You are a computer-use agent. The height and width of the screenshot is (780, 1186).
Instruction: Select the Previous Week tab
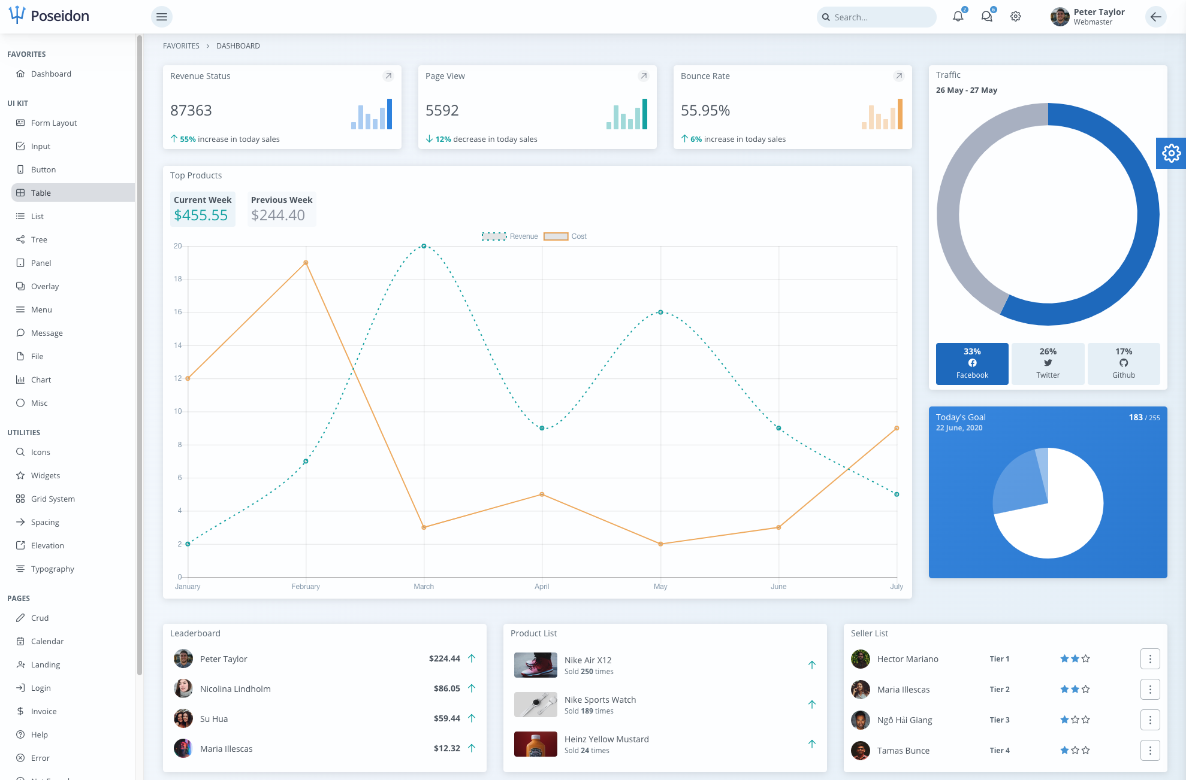(x=282, y=208)
